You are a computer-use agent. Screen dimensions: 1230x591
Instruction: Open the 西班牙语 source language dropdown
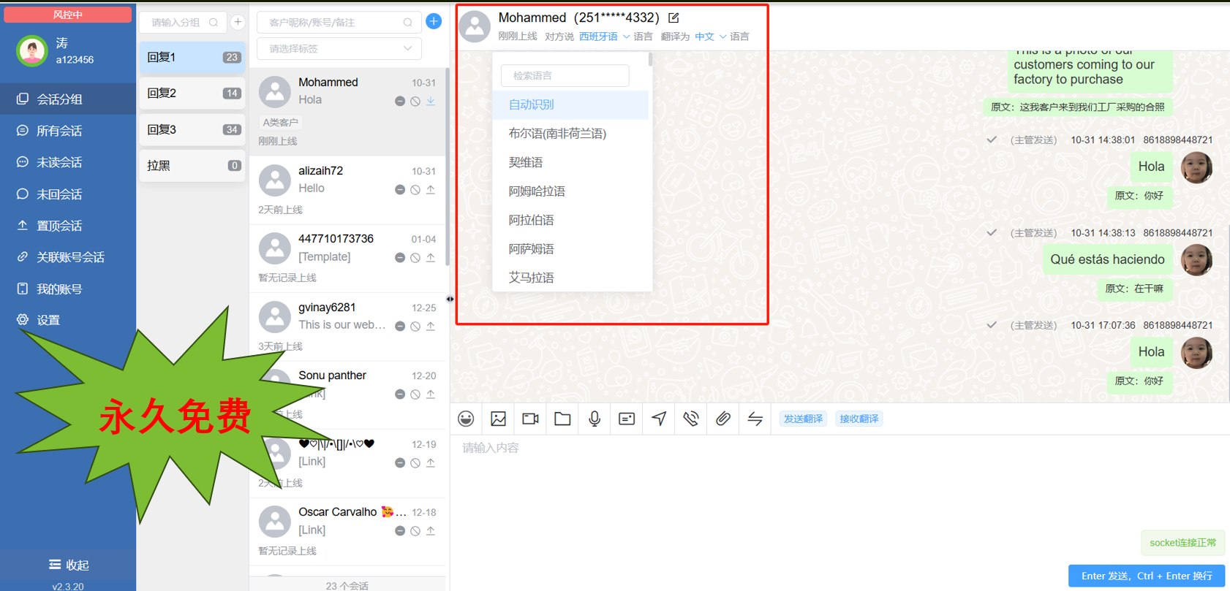(x=604, y=37)
